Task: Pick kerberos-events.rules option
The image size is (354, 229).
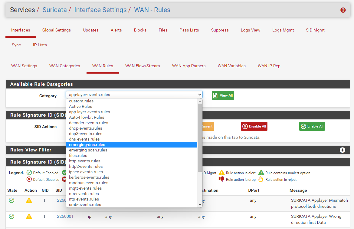Action: pos(132,177)
